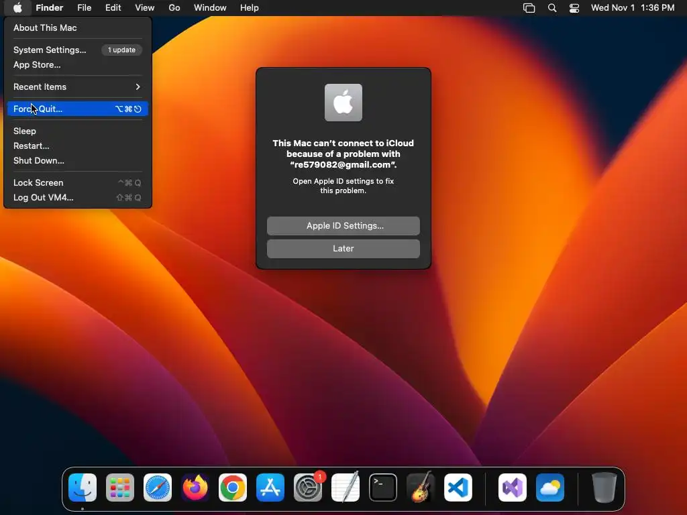Open Control Center in menu bar

[x=574, y=8]
